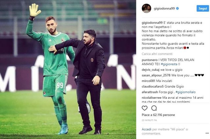
Task: Open nicolaliserree commenter profile
Action: pyautogui.click(x=152, y=98)
